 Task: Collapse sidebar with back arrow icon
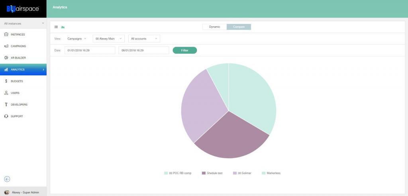coord(7,179)
